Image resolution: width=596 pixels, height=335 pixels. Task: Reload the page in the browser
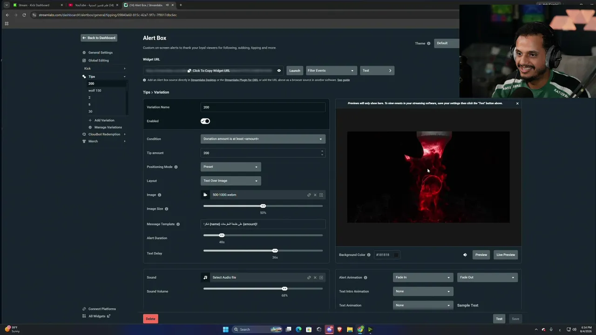coord(24,15)
